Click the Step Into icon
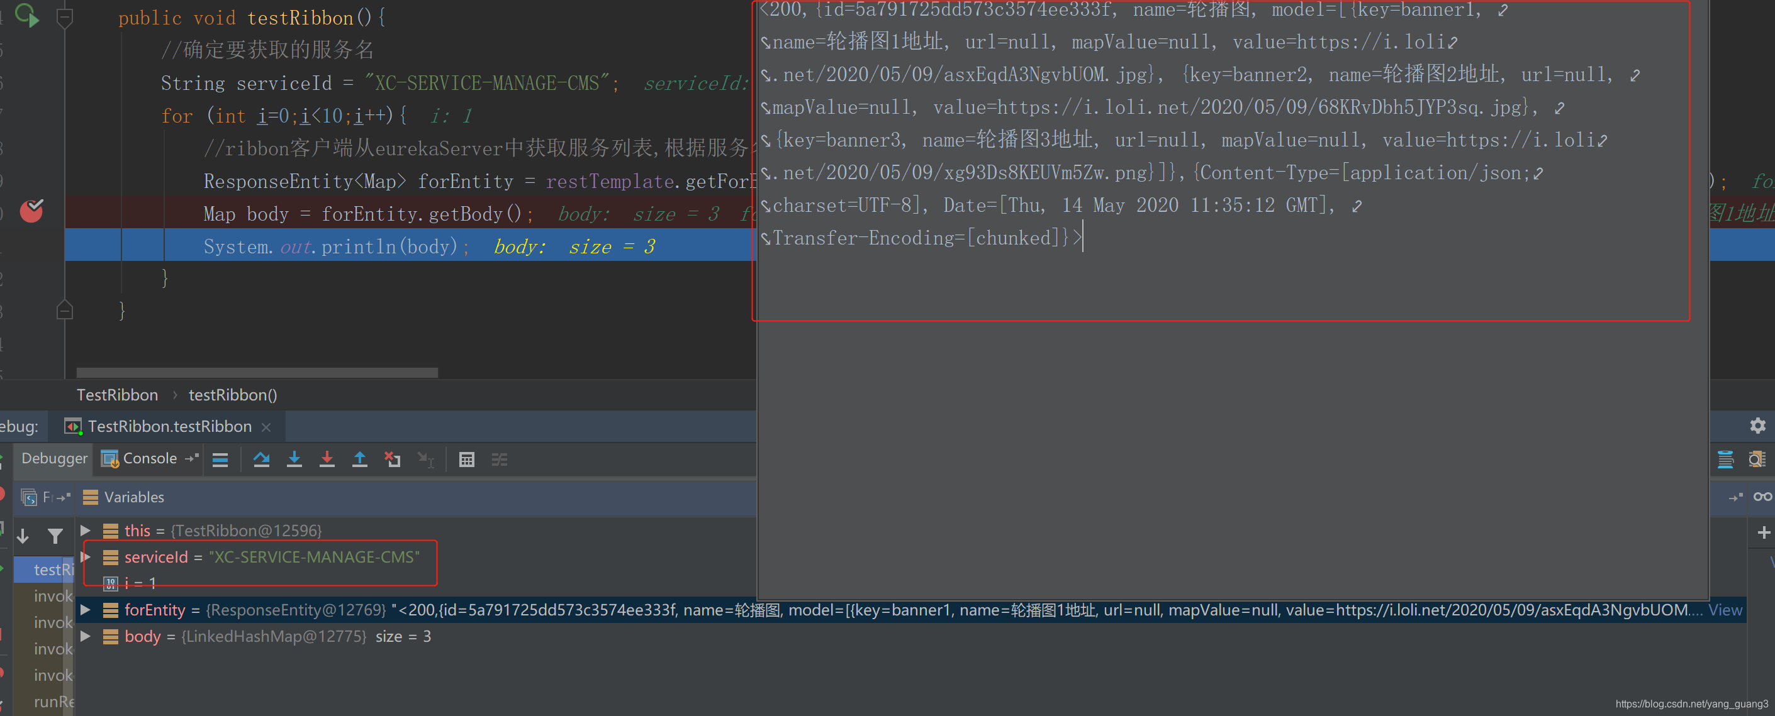This screenshot has height=716, width=1775. (294, 460)
